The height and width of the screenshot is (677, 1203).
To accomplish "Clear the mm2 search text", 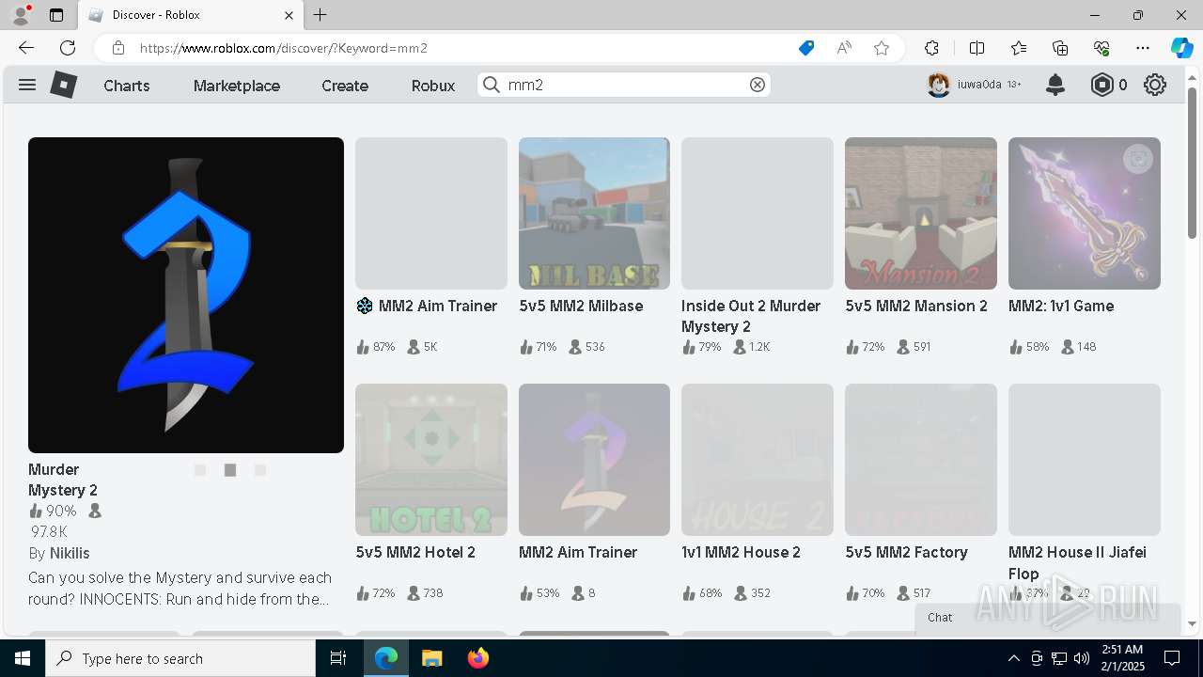I will [x=758, y=85].
